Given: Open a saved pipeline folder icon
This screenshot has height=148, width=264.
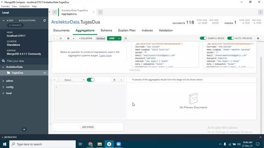Looking at the screenshot, I should [61, 38].
